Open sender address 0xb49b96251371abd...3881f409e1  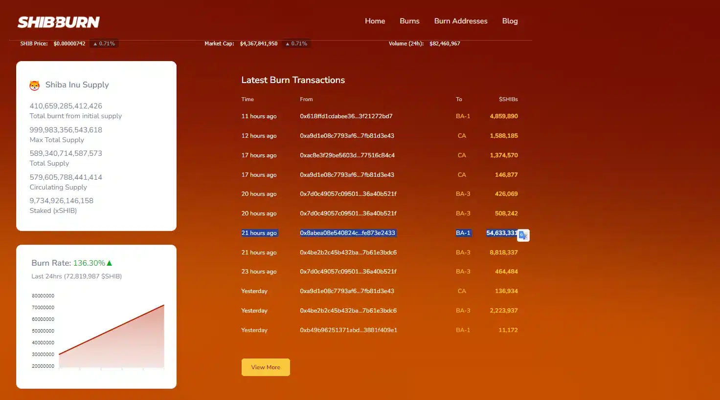coord(349,330)
